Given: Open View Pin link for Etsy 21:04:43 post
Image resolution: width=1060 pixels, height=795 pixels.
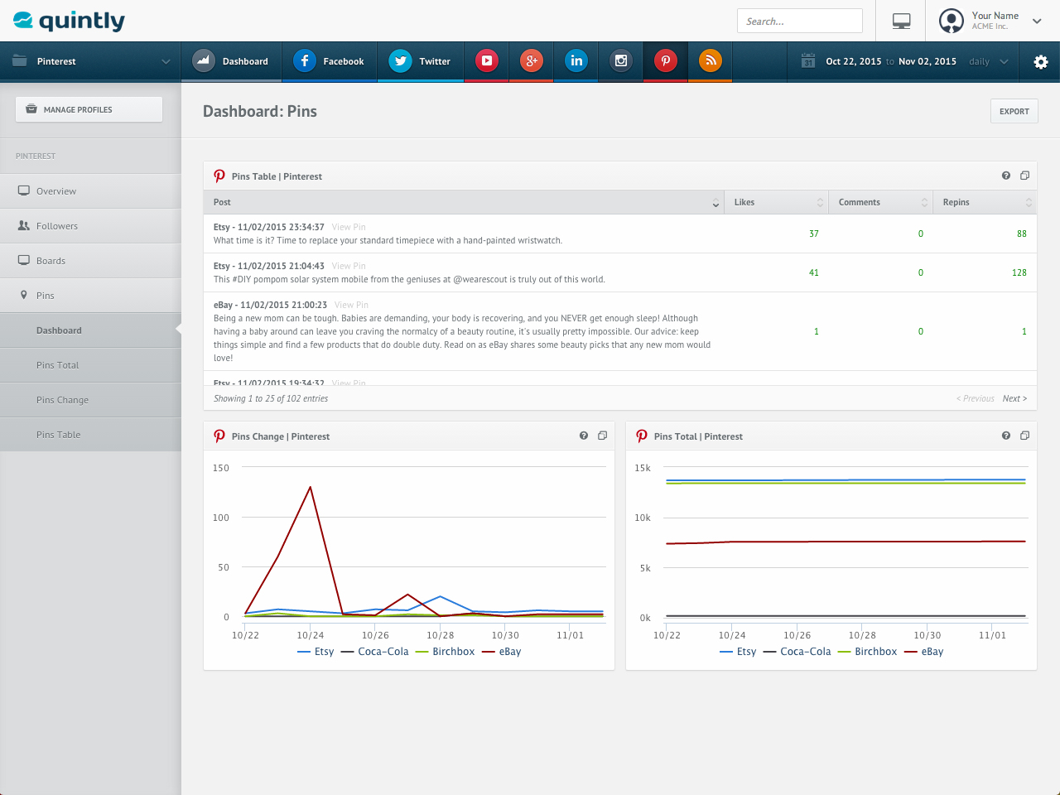Looking at the screenshot, I should [349, 266].
